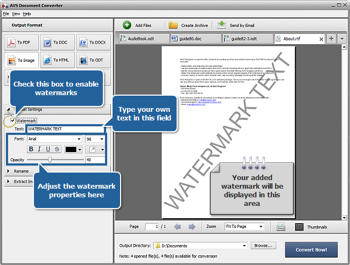Click the page number field
The image size is (350, 265).
[152, 227]
